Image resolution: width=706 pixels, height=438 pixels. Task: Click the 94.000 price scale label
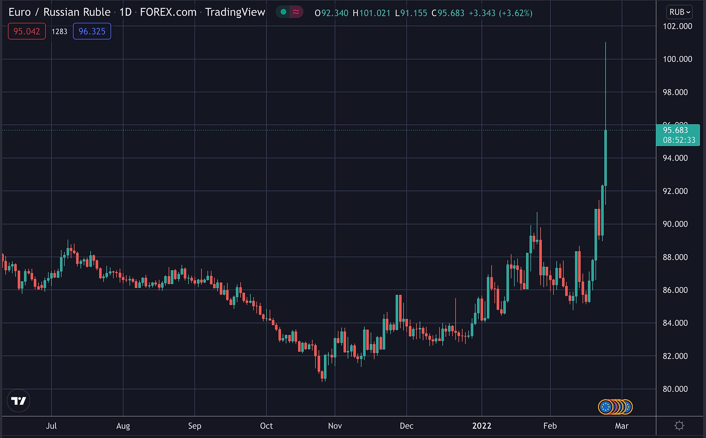pos(675,158)
